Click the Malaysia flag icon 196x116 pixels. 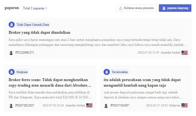point(185,105)
